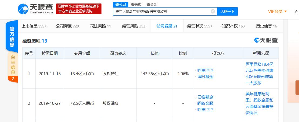Open the VIP会员 dropdown menu
Screen dimensions: 299x122
point(277,11)
